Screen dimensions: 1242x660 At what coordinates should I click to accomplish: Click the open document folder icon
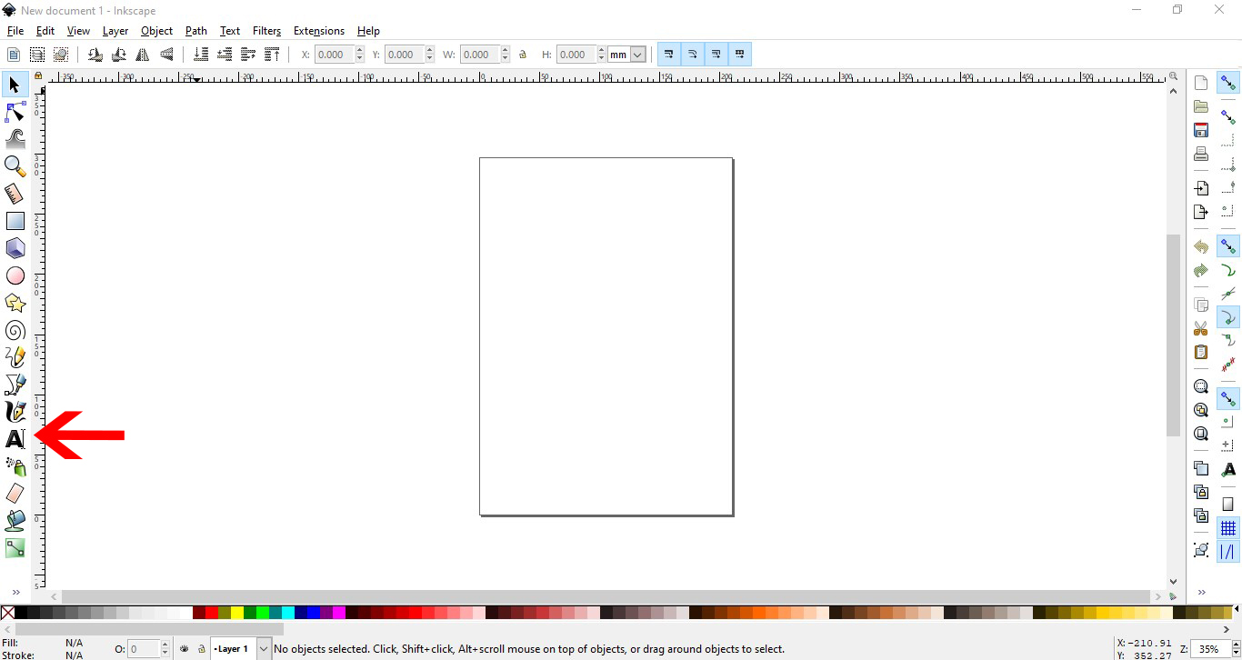1201,106
